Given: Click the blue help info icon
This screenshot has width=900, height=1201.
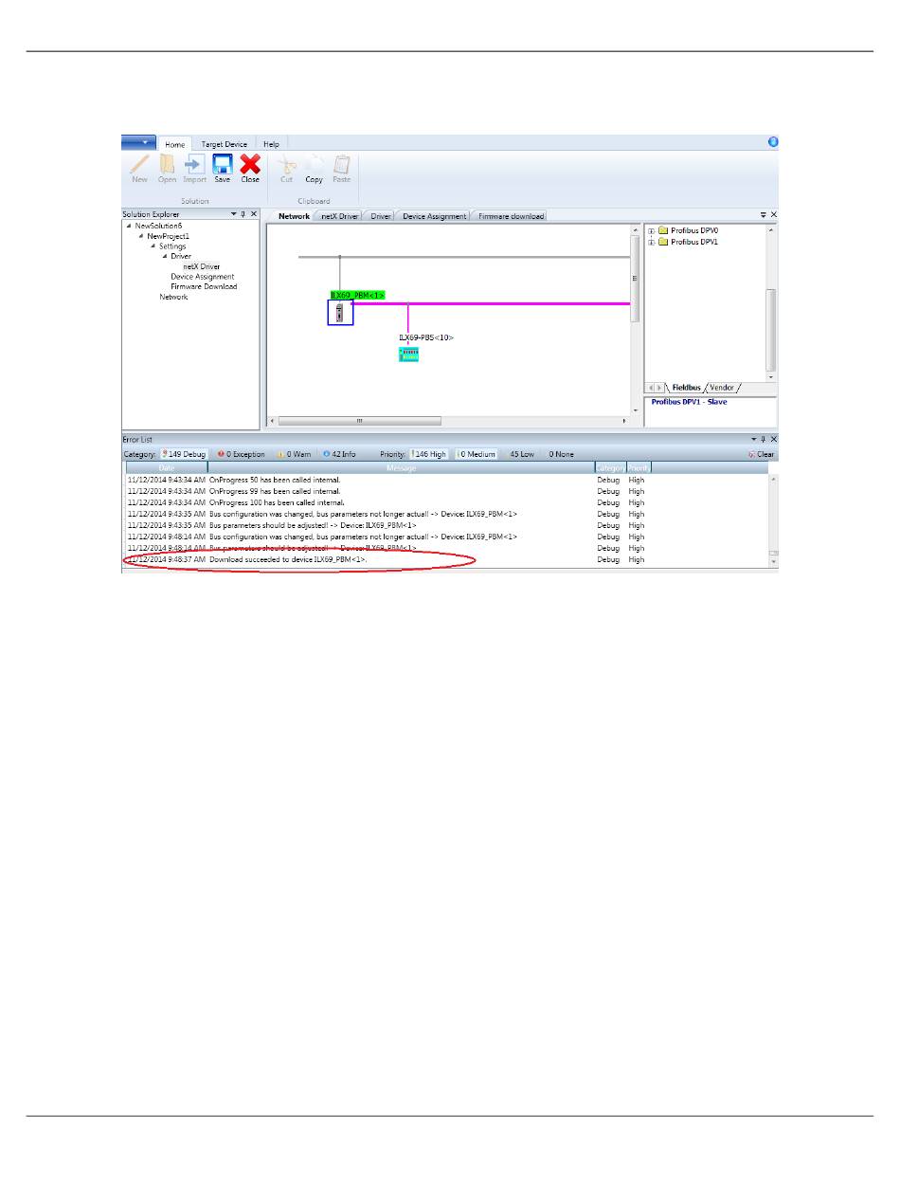Looking at the screenshot, I should click(772, 141).
